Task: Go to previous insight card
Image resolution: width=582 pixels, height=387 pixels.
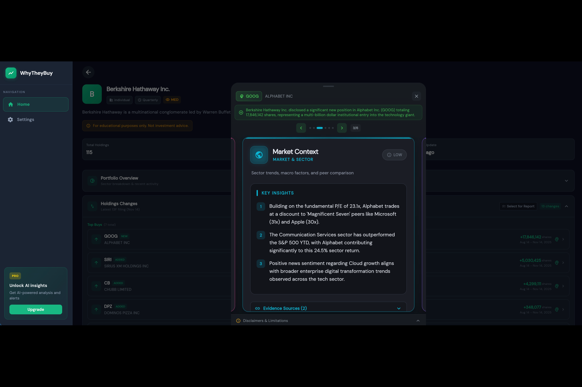Action: pos(301,128)
